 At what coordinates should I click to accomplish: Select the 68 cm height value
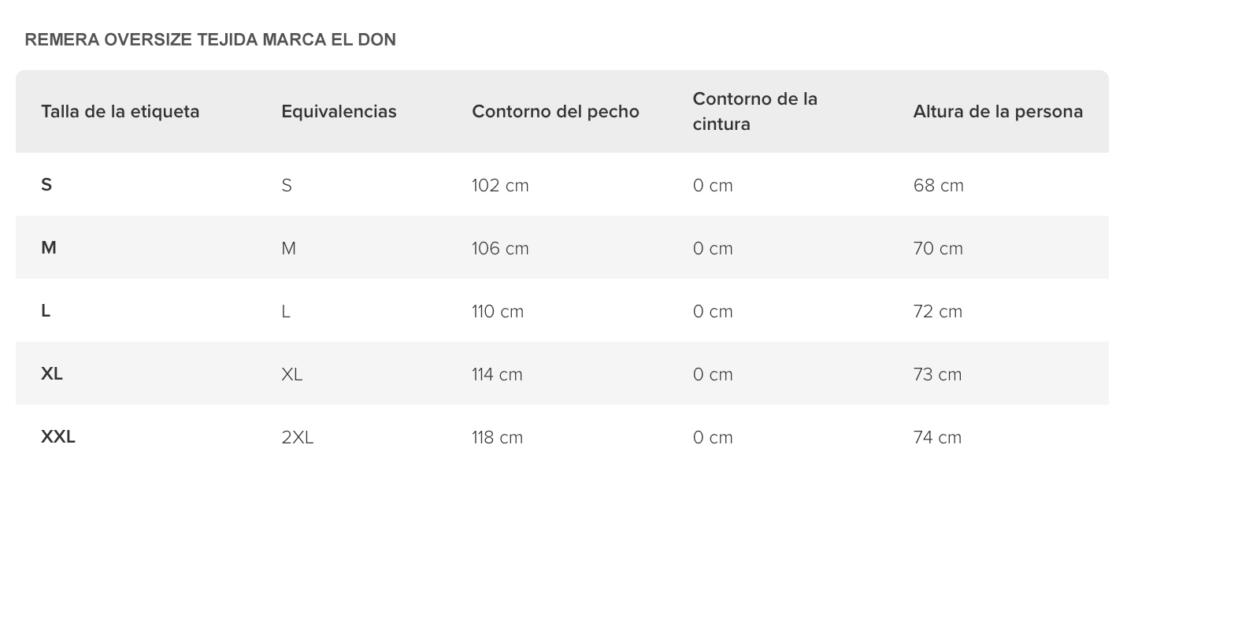pyautogui.click(x=939, y=186)
